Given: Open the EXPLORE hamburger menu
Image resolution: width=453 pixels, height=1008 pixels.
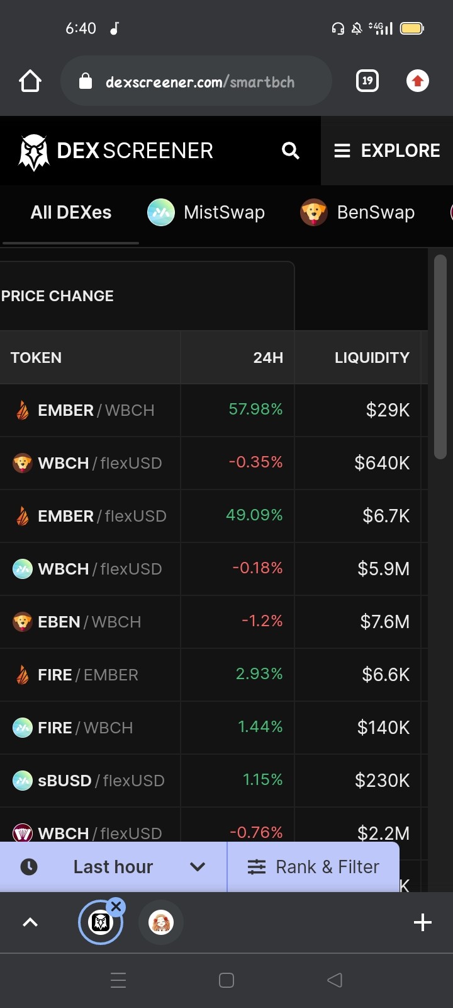Looking at the screenshot, I should click(387, 151).
